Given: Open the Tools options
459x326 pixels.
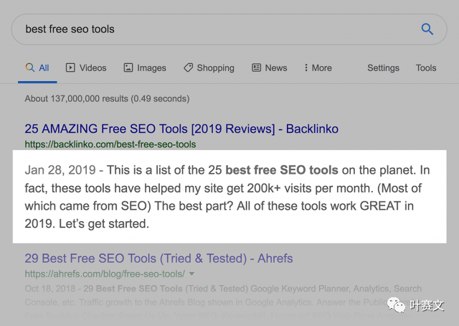Looking at the screenshot, I should [x=426, y=67].
